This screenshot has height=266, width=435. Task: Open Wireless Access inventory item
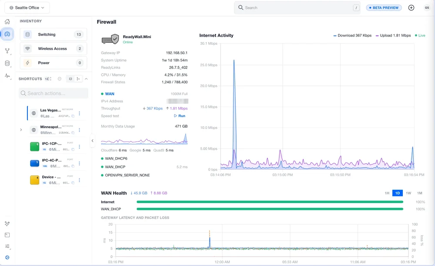[x=53, y=49]
